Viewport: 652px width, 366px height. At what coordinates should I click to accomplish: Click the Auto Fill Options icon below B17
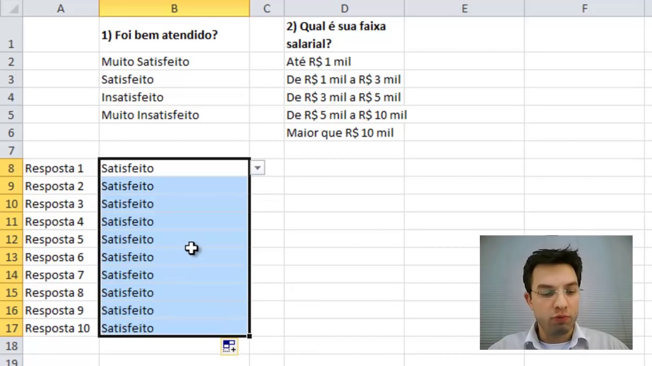(229, 346)
